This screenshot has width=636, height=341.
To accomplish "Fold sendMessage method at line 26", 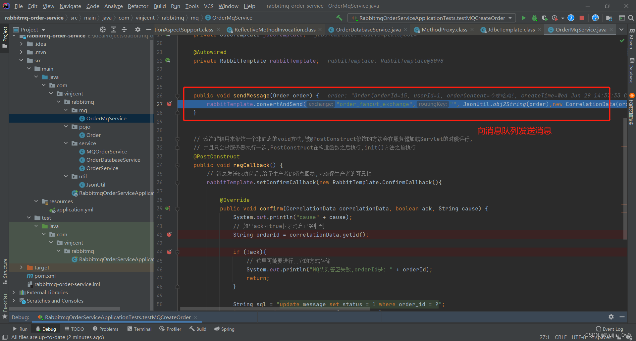I will (x=178, y=96).
